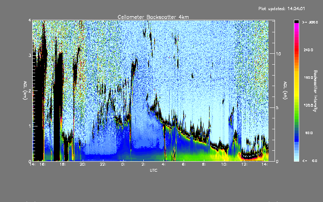Image resolution: width=323 pixels, height=202 pixels.
Task: Click the "4" tick on km axis
Action: tap(30, 20)
